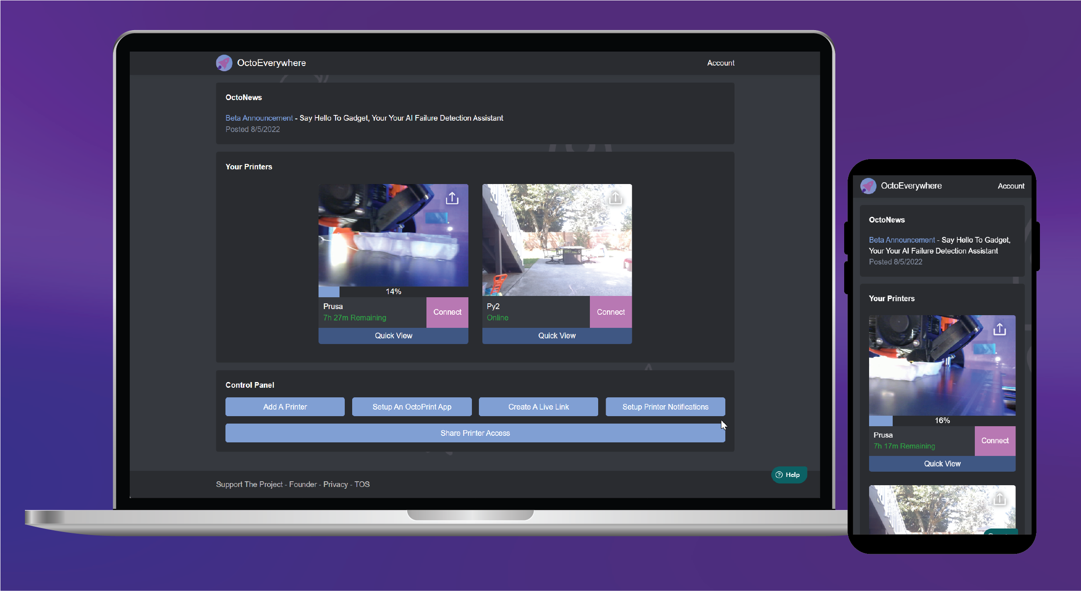Viewport: 1081px width, 591px height.
Task: Select Create A Live Link option
Action: tap(537, 407)
